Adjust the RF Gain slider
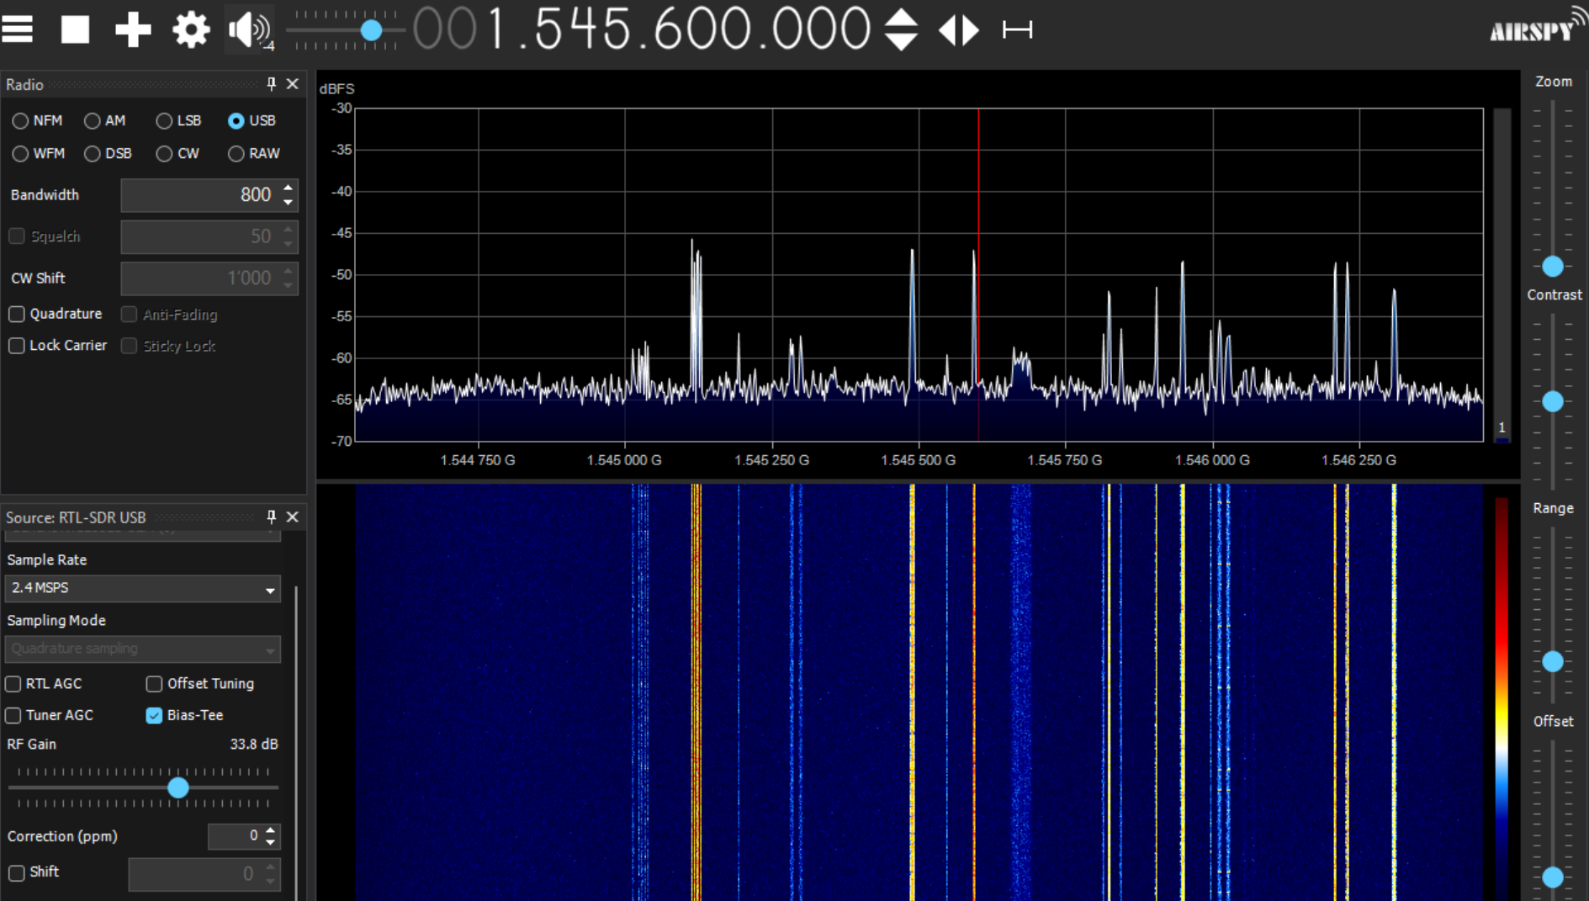This screenshot has width=1589, height=901. point(178,788)
